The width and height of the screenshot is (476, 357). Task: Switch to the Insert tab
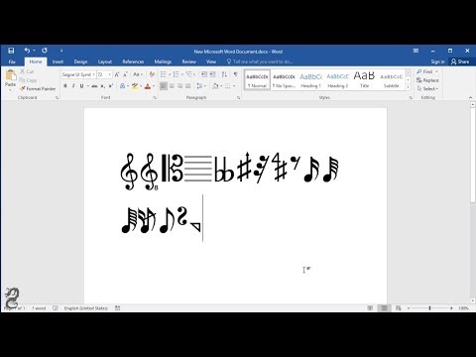point(58,61)
